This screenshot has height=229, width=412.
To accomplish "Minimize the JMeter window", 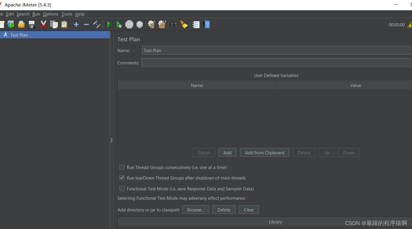I will tap(396, 4).
